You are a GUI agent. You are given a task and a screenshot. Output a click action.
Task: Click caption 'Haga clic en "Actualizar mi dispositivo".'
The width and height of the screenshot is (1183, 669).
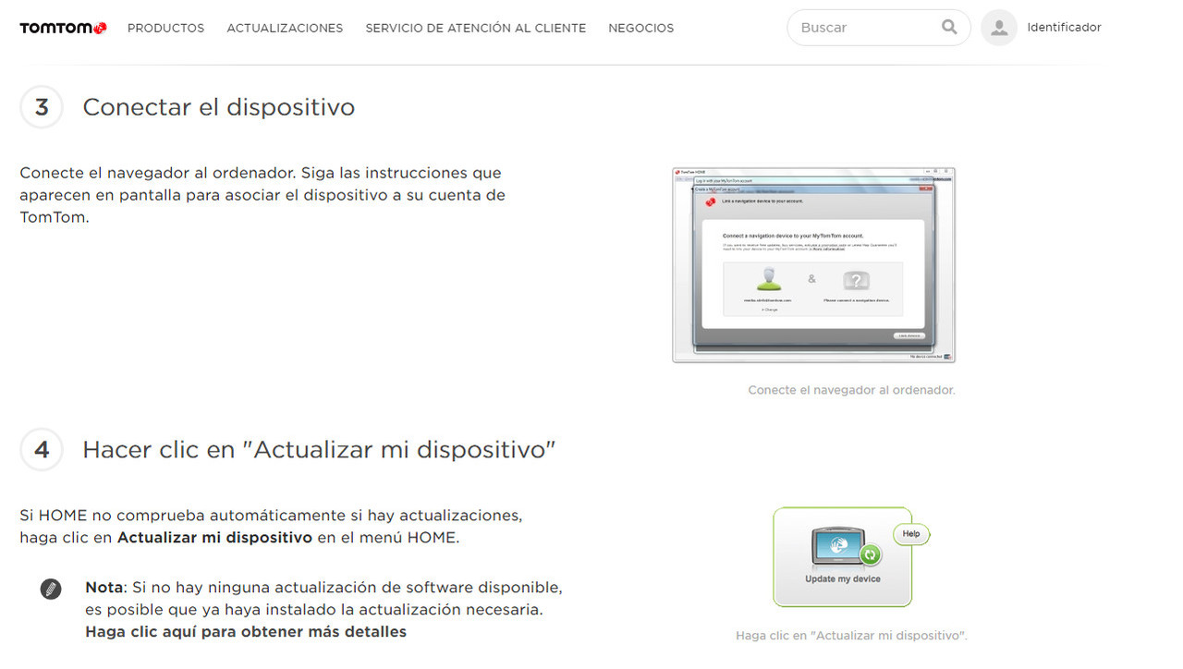pos(851,636)
